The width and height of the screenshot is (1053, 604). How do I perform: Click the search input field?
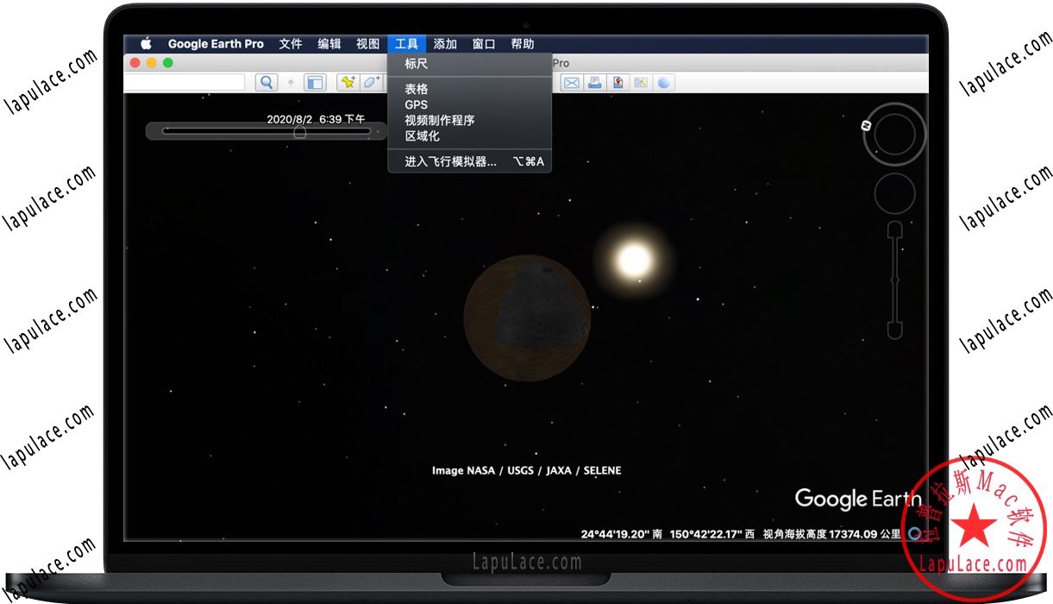(x=185, y=83)
